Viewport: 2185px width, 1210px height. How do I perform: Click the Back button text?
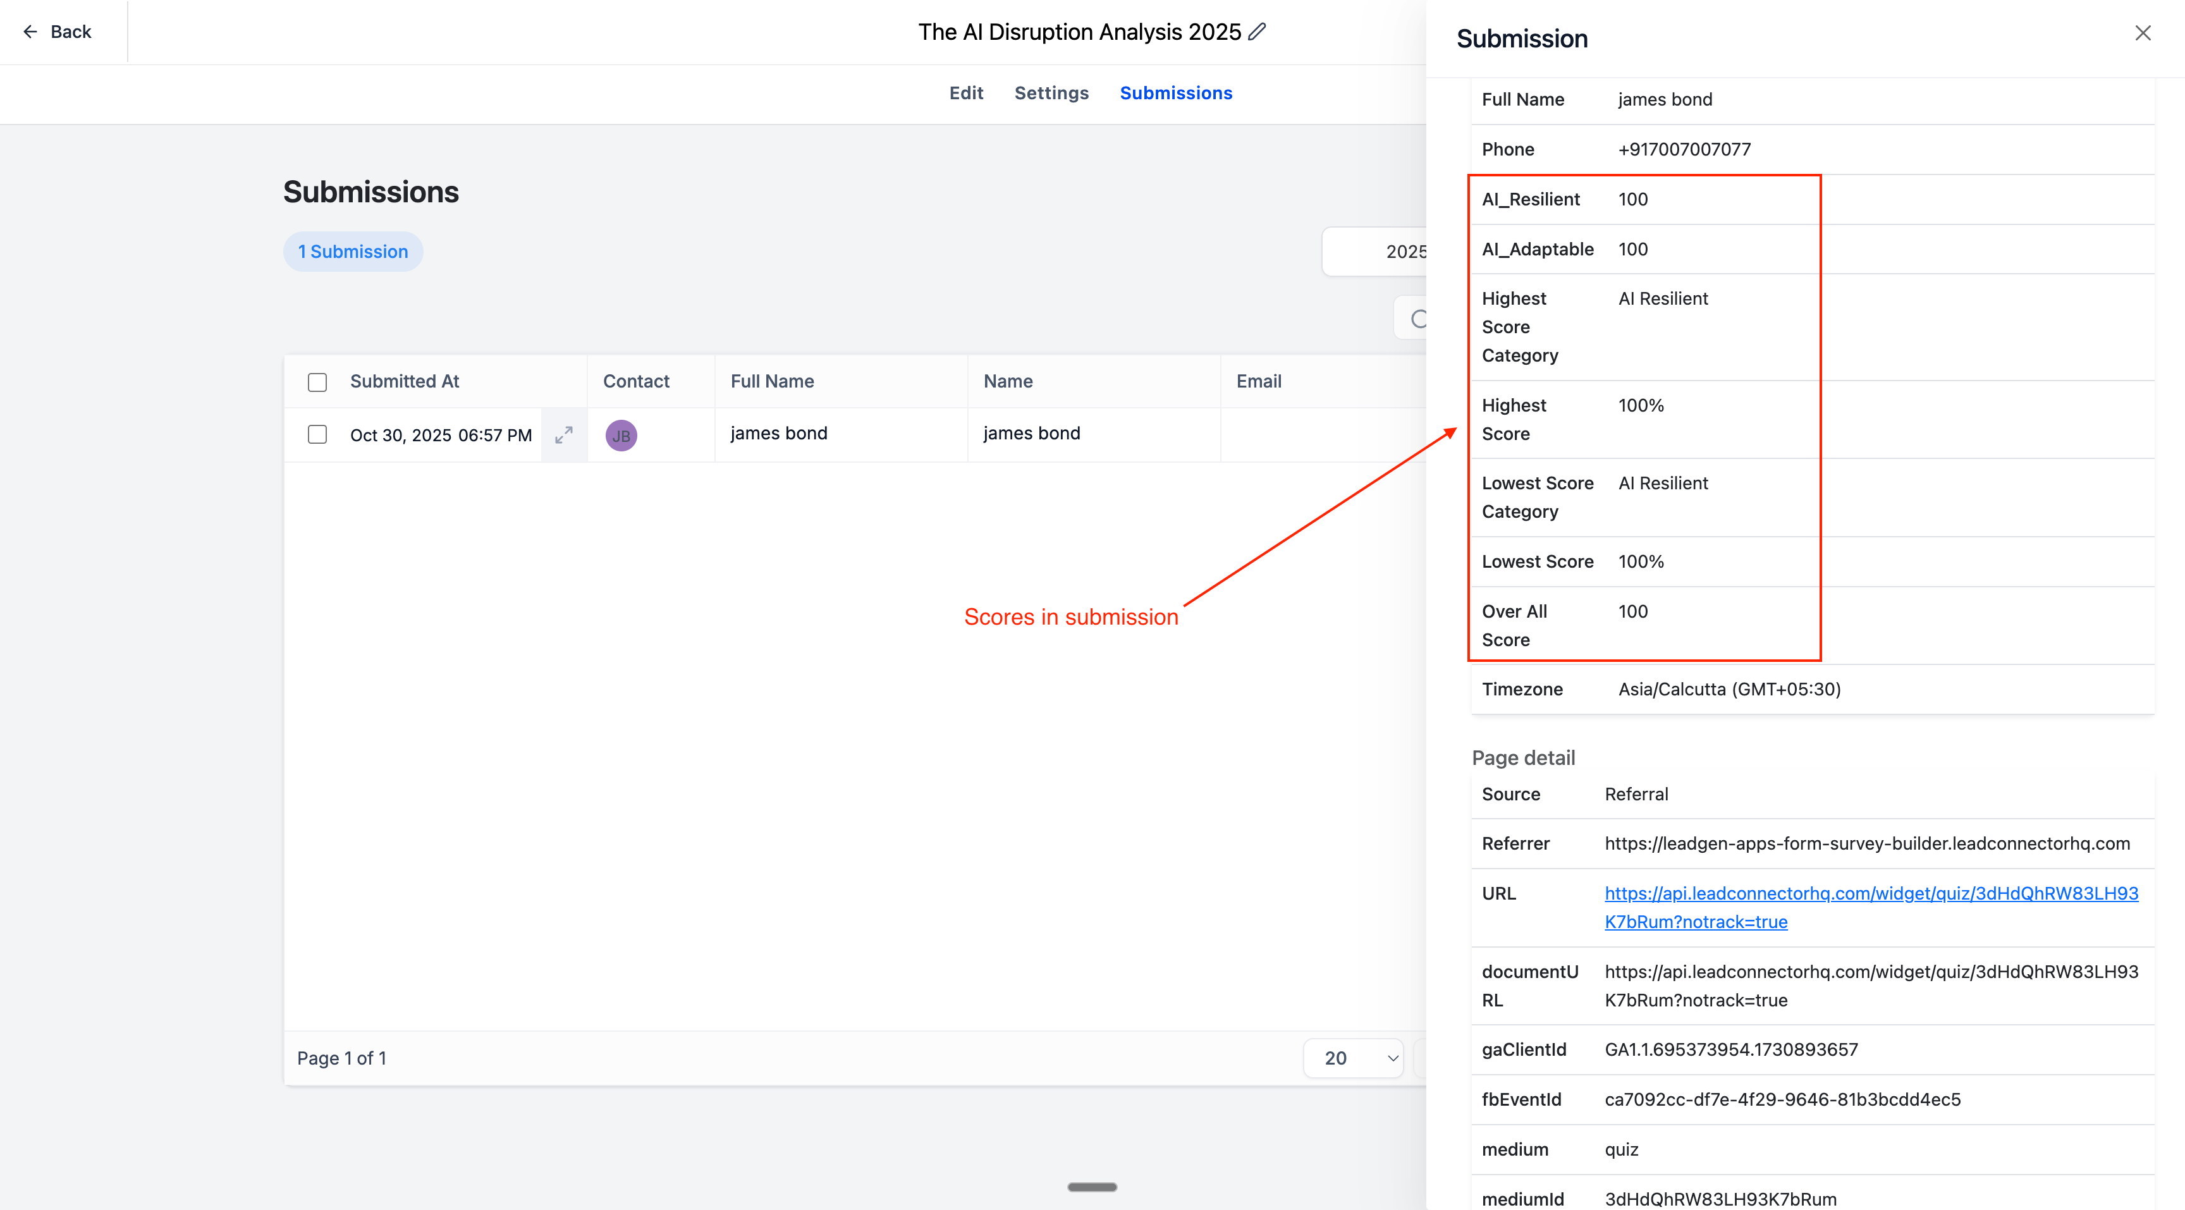click(70, 32)
